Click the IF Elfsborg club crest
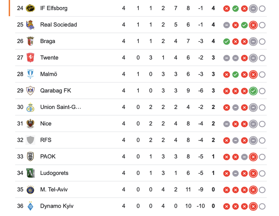Screen dimensions: 279x216 pyautogui.click(x=30, y=8)
